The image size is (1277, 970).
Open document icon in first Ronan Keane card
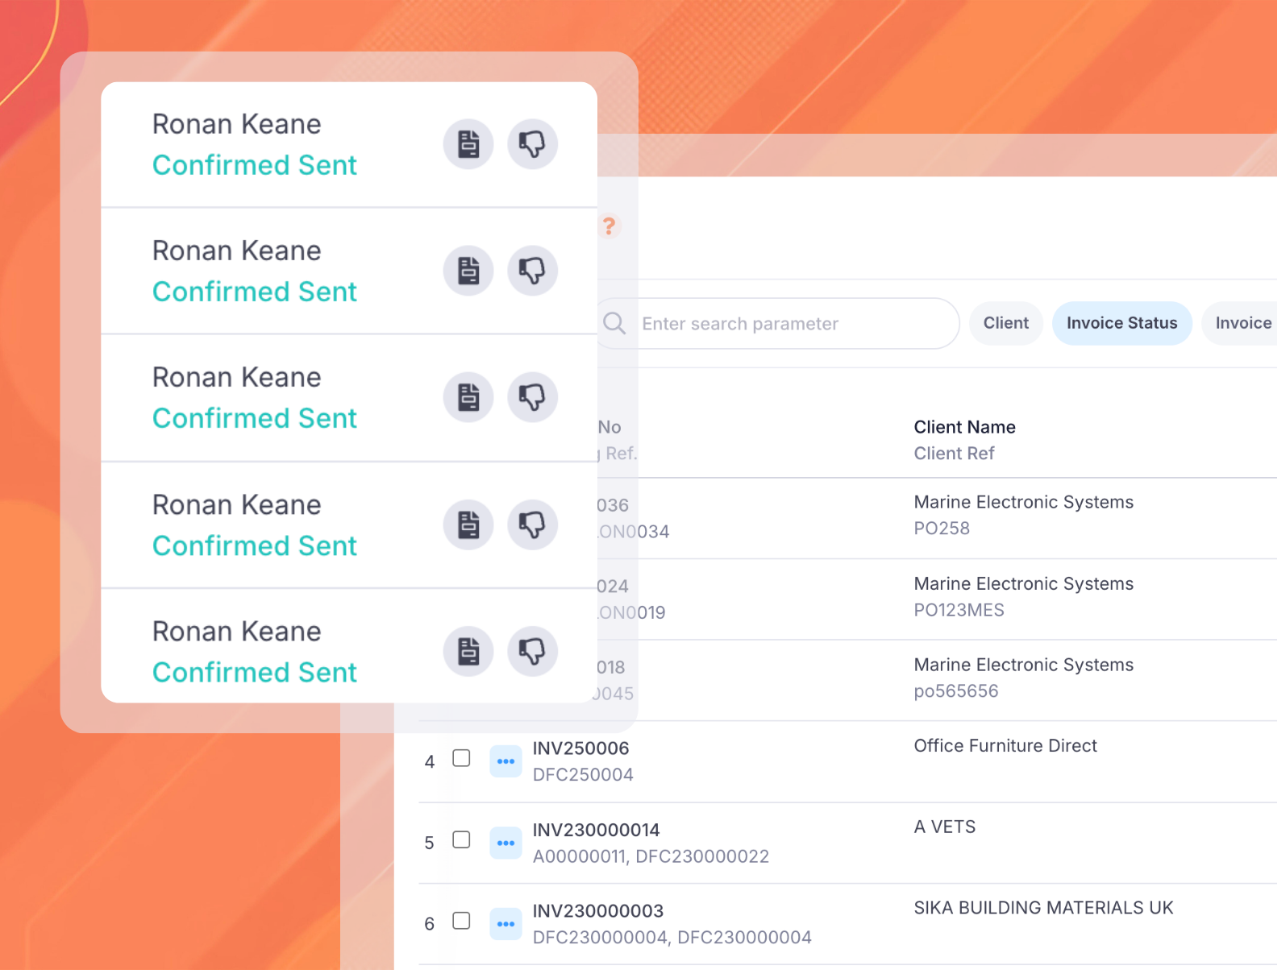468,144
